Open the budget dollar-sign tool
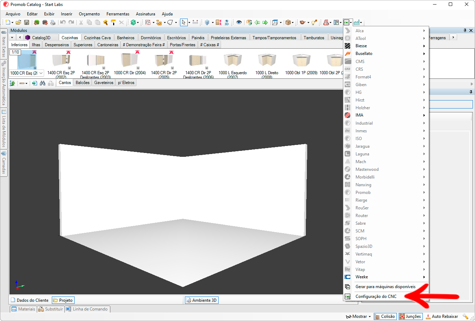The width and height of the screenshot is (475, 321). 133,22
